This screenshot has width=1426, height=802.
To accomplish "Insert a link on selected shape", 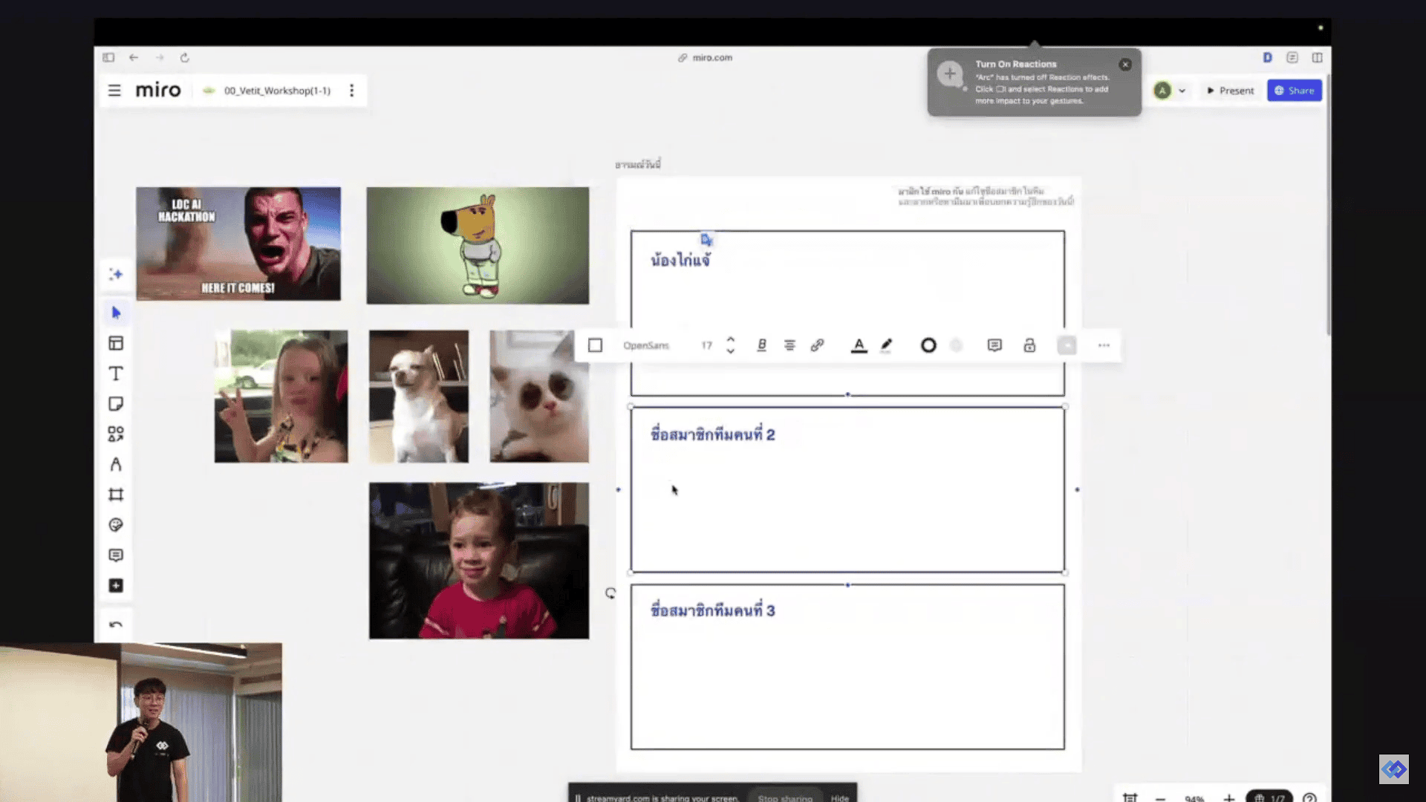I will coord(817,345).
